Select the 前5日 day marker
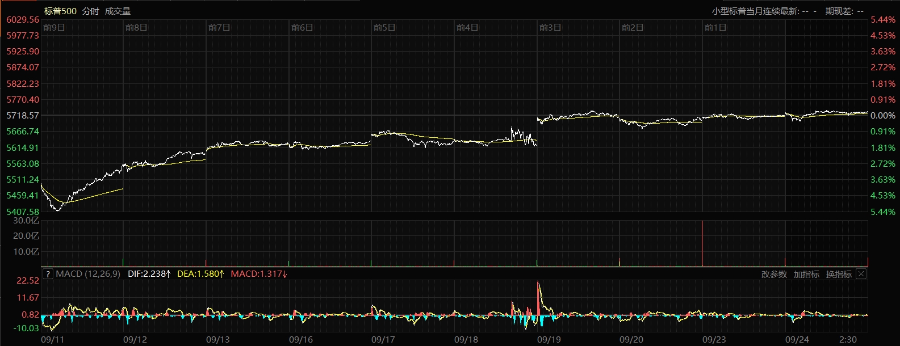Screen dimensions: 900x346 (384, 27)
